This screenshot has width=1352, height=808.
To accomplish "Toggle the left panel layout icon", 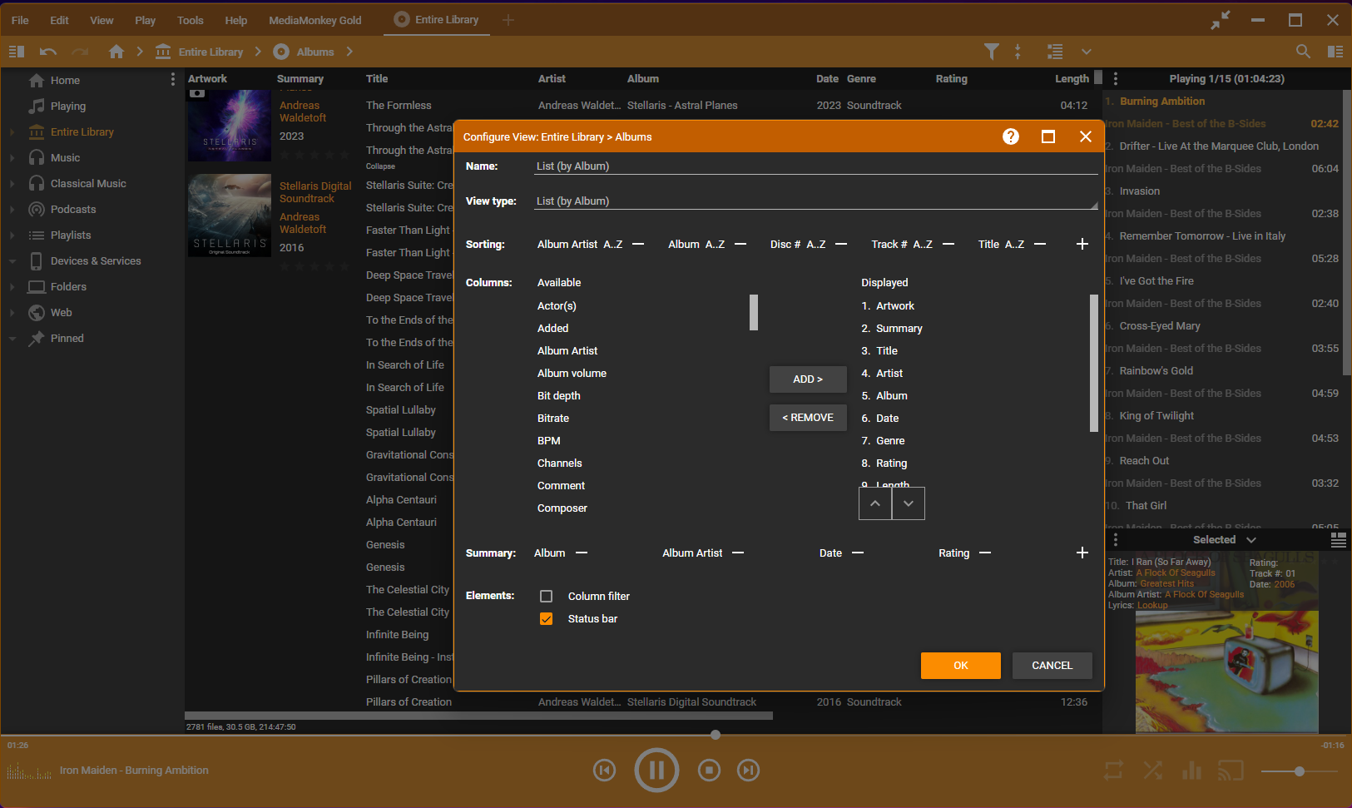I will 16,52.
